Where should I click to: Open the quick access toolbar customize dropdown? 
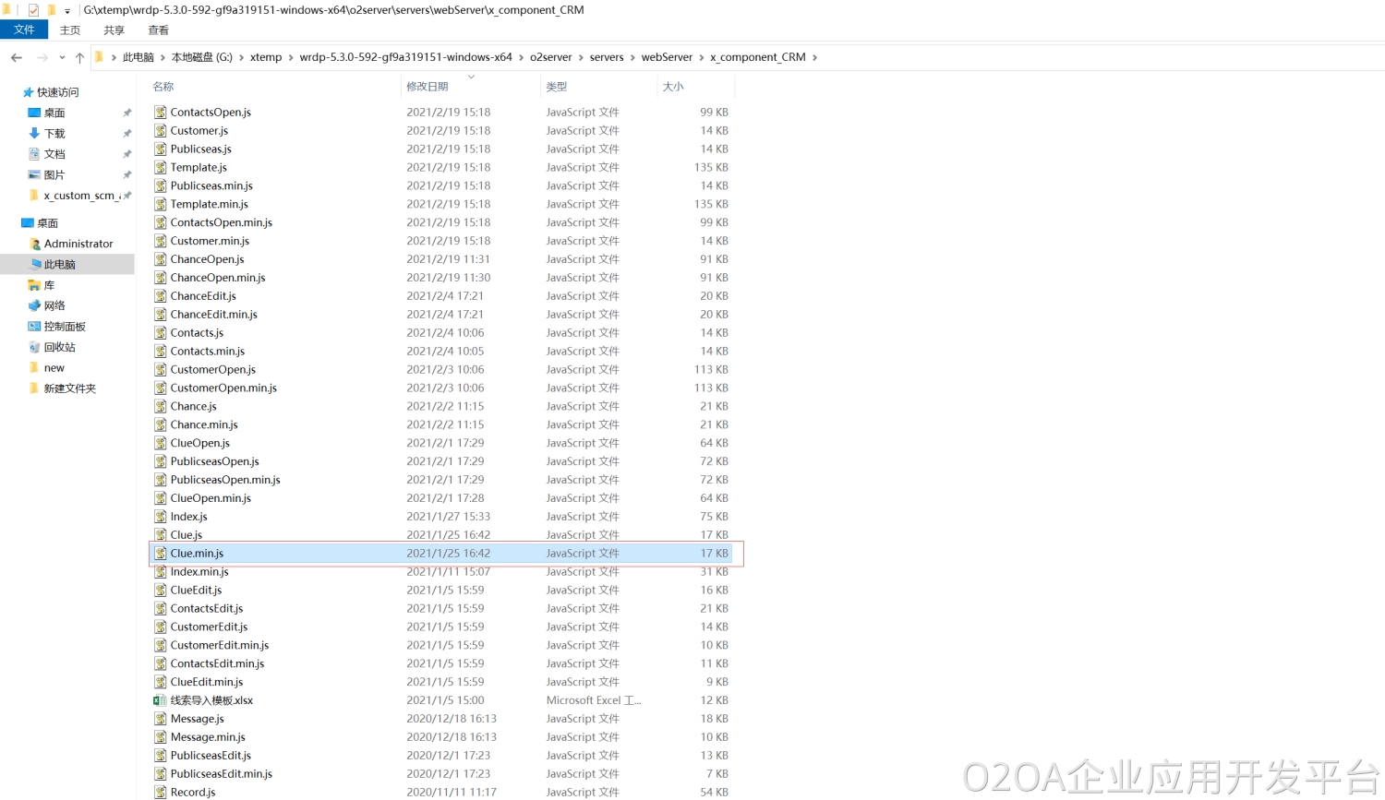click(x=67, y=11)
